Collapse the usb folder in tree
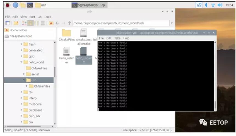Screen dimensions: 236x136 point(24,80)
